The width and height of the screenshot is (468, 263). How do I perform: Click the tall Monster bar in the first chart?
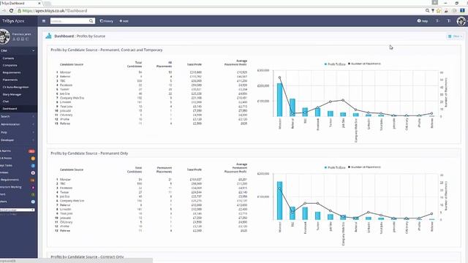[279, 100]
